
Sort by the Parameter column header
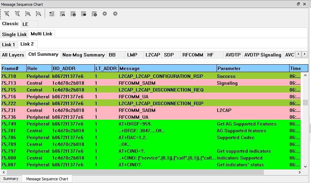pyautogui.click(x=253, y=68)
